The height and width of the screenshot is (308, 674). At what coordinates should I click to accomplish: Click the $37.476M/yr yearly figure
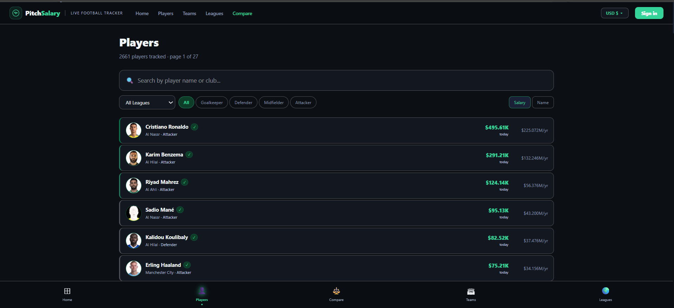coord(536,241)
